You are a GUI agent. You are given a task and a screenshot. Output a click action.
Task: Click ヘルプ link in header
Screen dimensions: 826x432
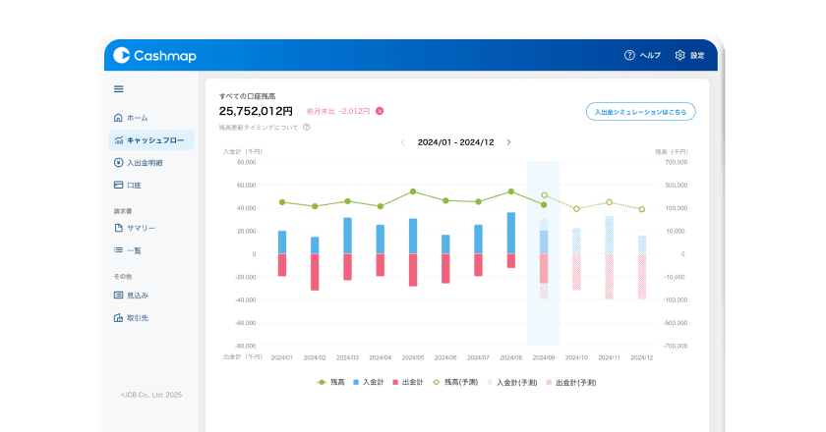pos(650,55)
